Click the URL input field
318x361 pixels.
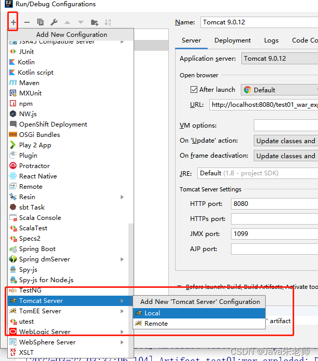coord(264,105)
